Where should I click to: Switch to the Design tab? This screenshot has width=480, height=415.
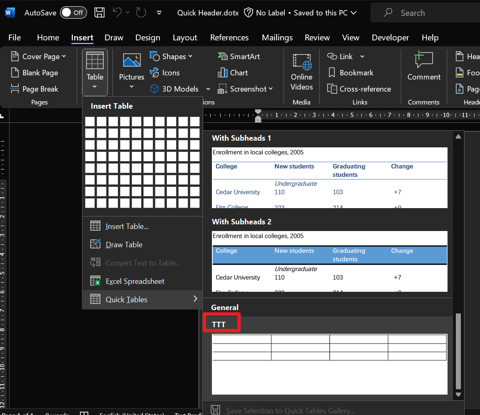pyautogui.click(x=148, y=37)
